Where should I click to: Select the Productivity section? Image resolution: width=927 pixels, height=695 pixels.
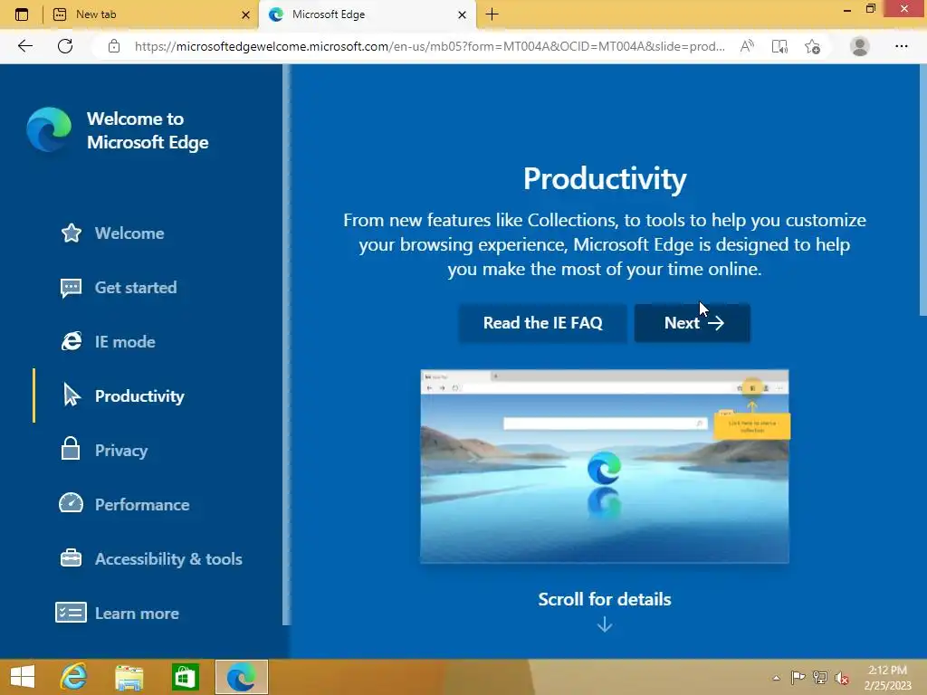tap(123, 396)
